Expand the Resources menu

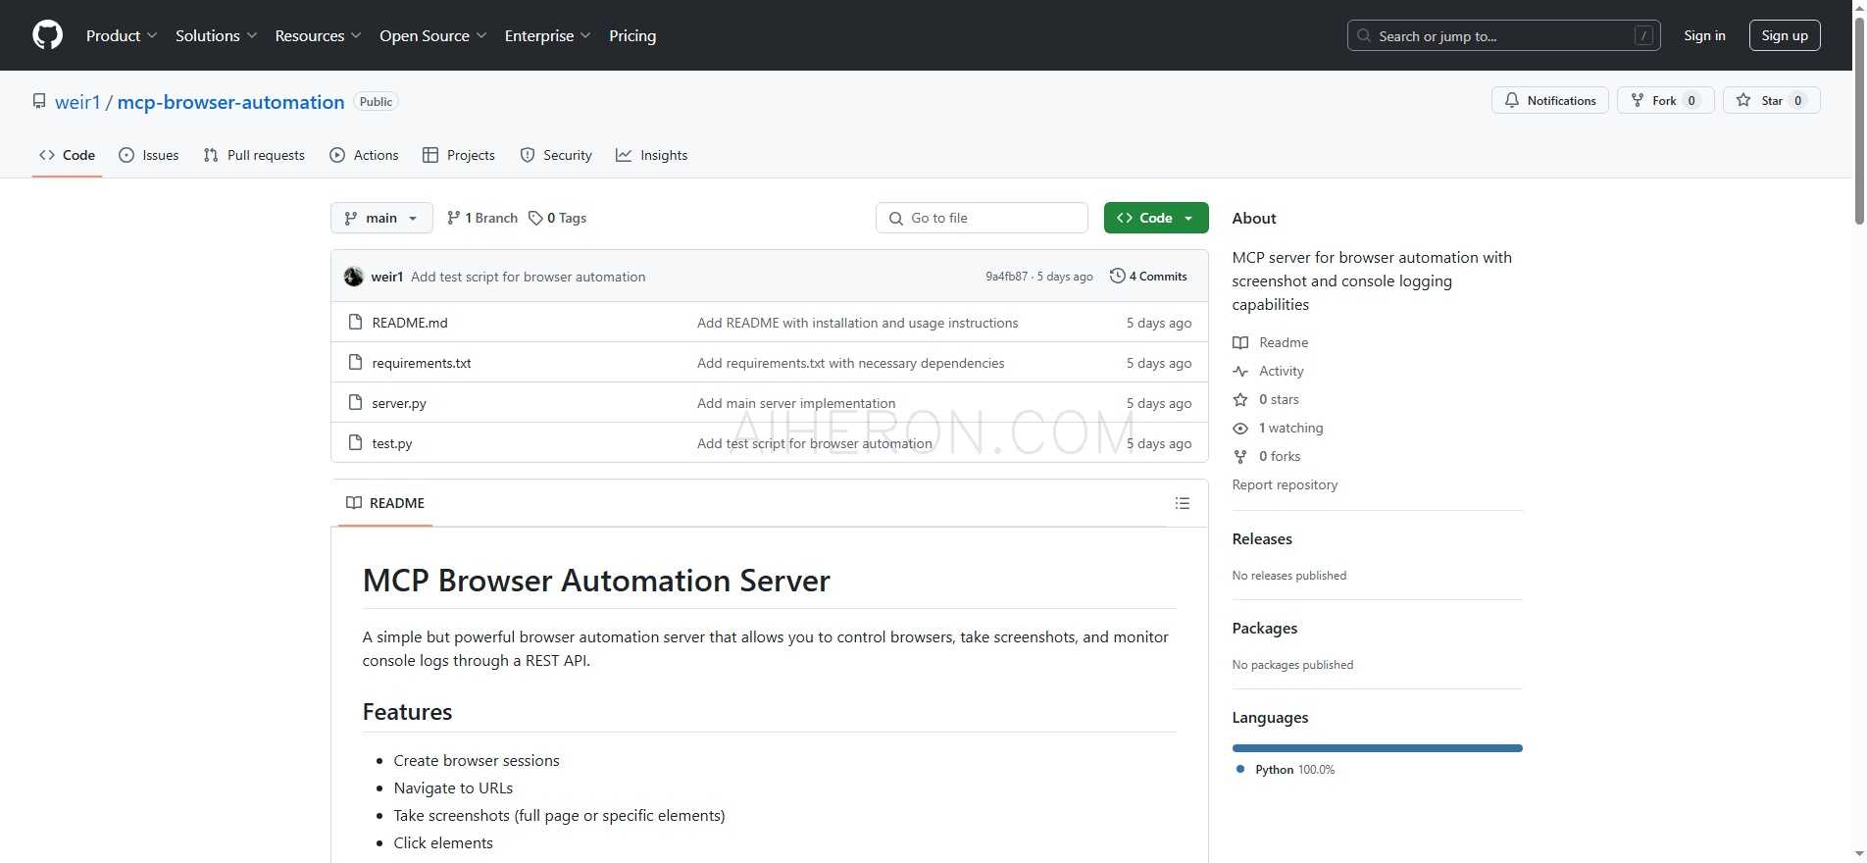pos(318,35)
